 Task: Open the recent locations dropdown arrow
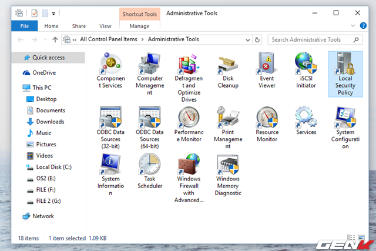(x=45, y=39)
